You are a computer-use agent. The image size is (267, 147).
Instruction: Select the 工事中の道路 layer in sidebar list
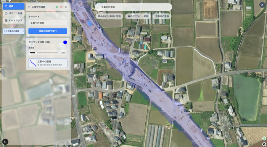tap(14, 31)
